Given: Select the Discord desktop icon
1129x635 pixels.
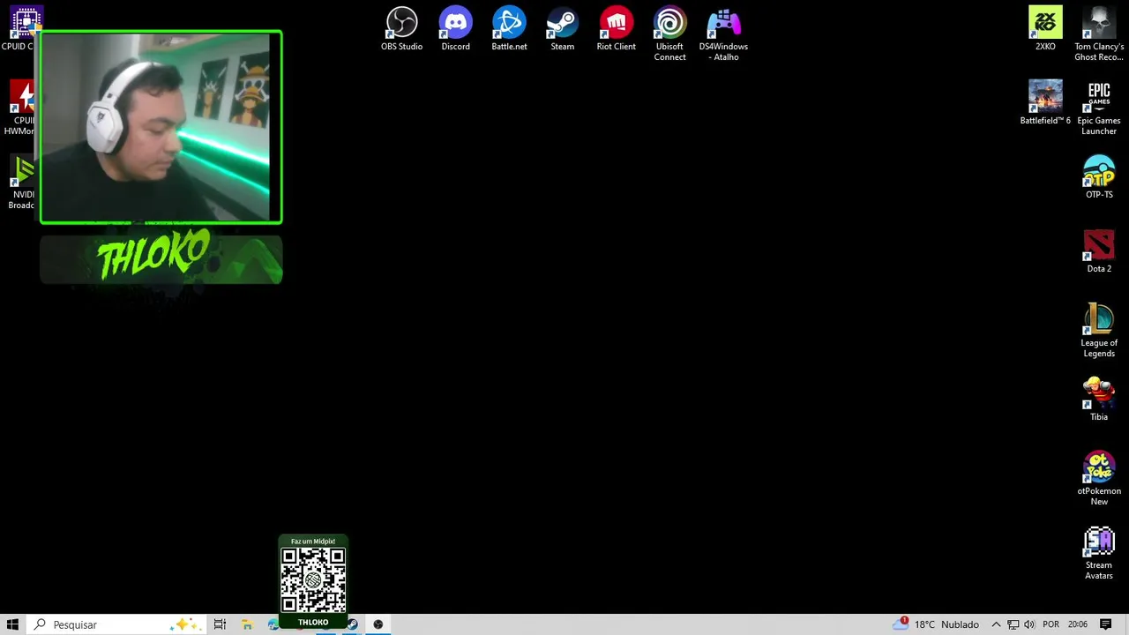Looking at the screenshot, I should coord(455,29).
